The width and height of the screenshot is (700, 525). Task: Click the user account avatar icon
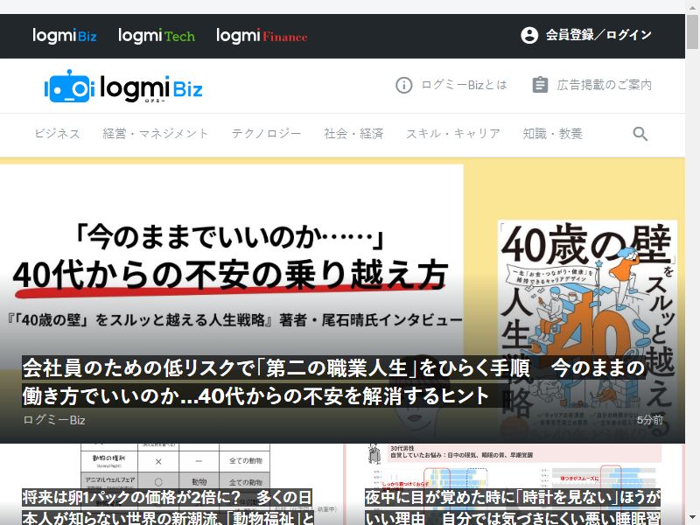[x=529, y=35]
